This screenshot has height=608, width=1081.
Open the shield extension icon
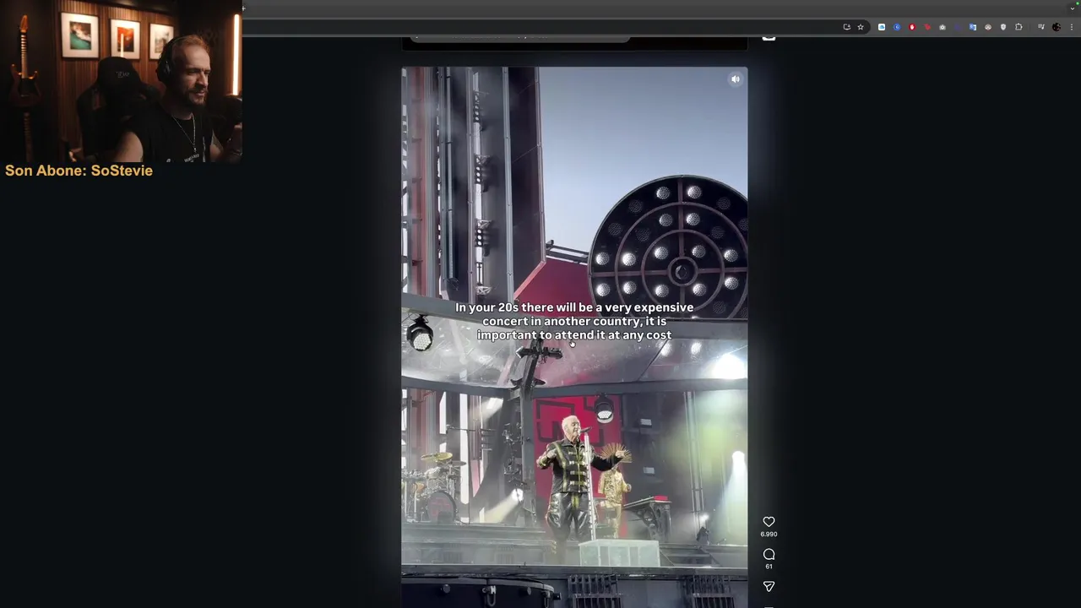pyautogui.click(x=1003, y=27)
